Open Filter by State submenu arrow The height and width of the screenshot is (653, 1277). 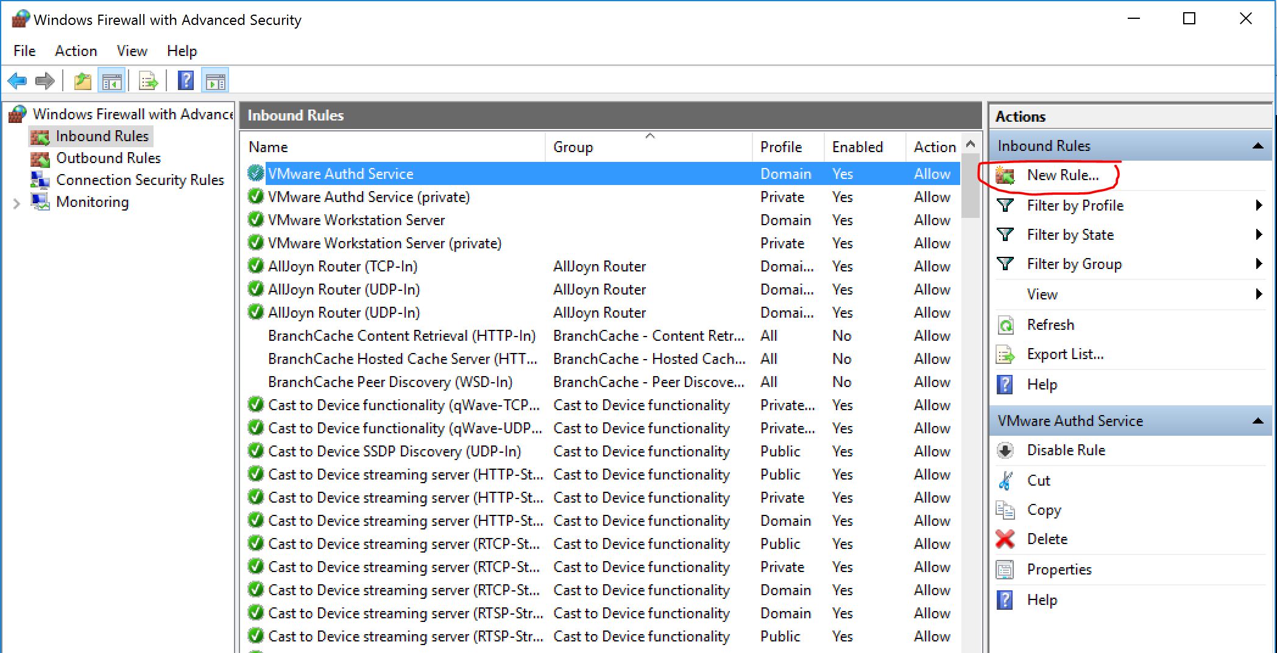(x=1259, y=235)
